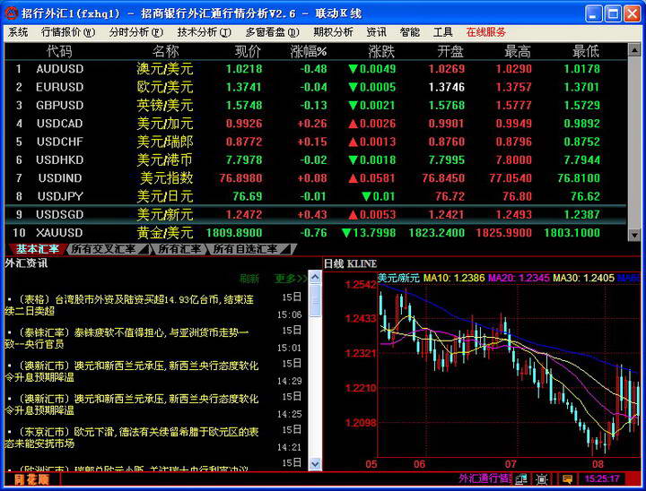Viewport: 646px width, 491px height.
Task: Click the 15:25:17 clock in status bar
Action: pyautogui.click(x=602, y=478)
